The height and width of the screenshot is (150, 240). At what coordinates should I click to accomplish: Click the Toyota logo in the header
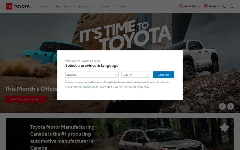(x=18, y=6)
